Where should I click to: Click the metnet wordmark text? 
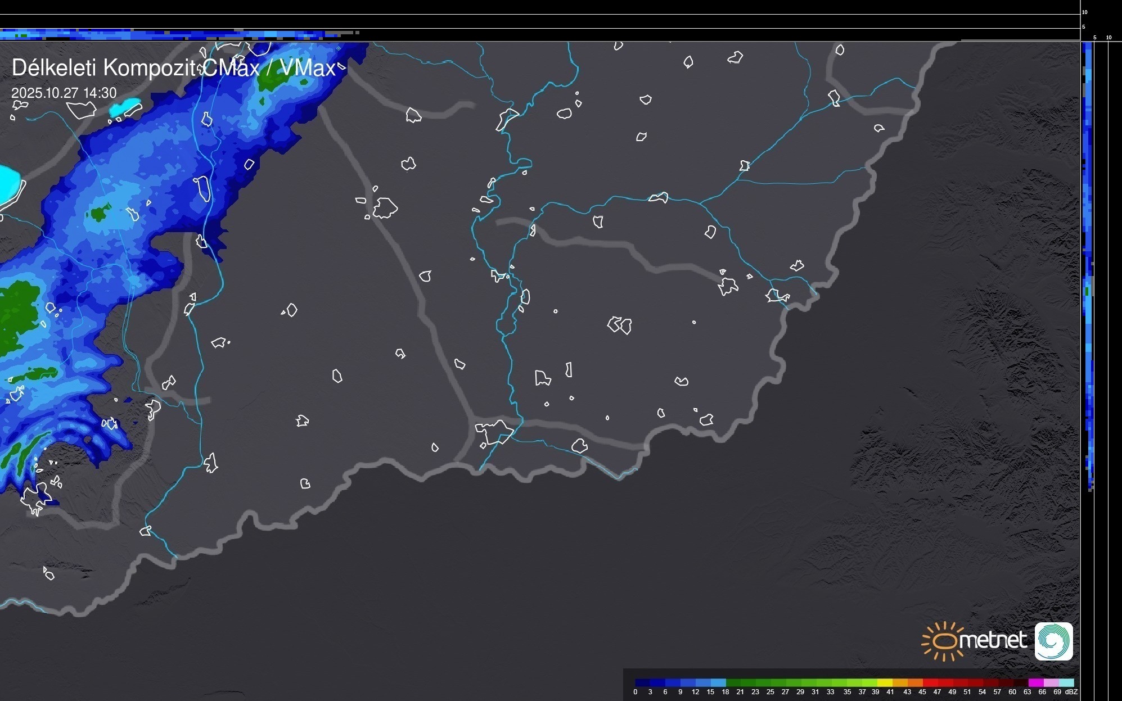tap(993, 640)
